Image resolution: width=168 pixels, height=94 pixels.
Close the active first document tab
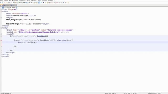pos(2,5)
